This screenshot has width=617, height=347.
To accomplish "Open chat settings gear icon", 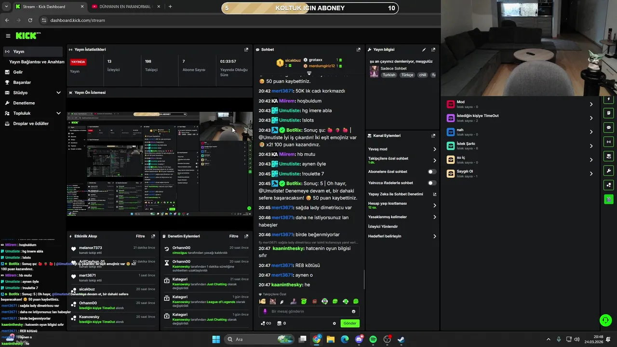I will tap(334, 323).
